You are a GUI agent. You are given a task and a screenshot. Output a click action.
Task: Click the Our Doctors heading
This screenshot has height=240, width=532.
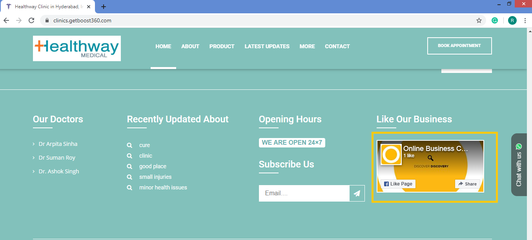(58, 119)
